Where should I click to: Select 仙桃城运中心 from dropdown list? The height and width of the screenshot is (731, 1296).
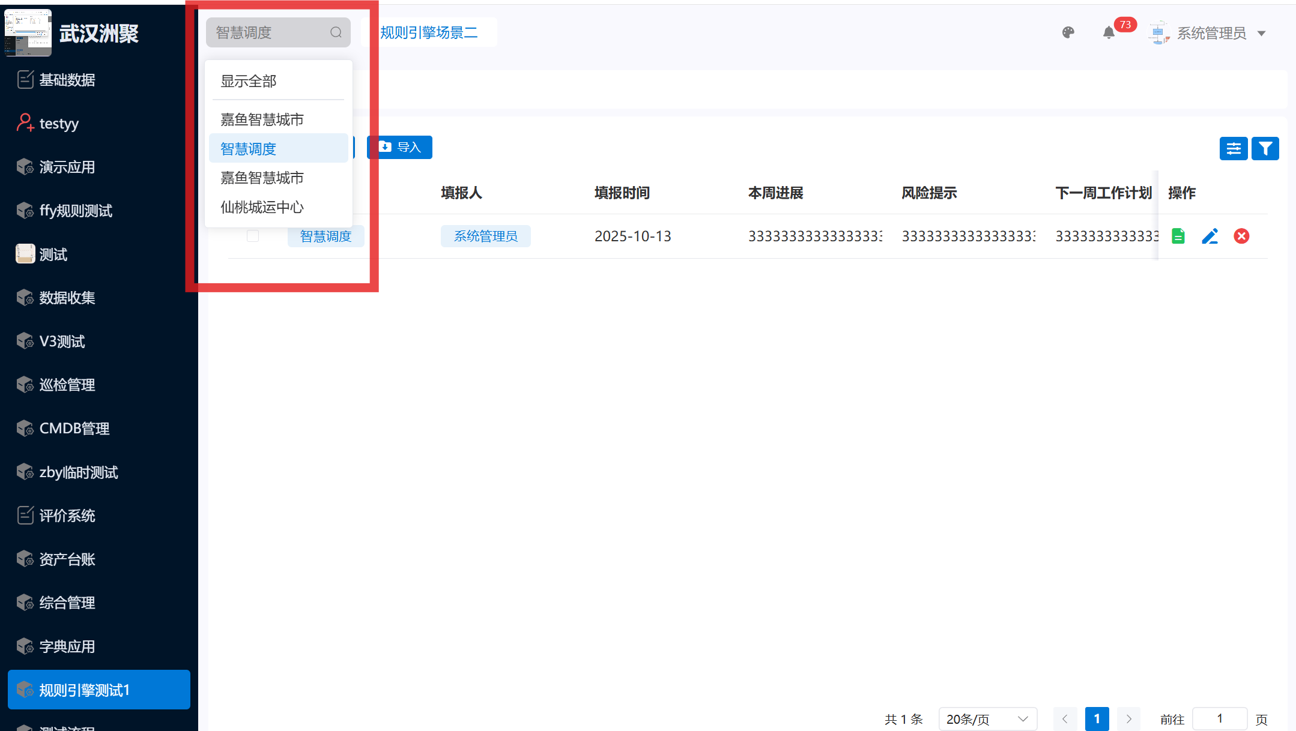pyautogui.click(x=262, y=207)
